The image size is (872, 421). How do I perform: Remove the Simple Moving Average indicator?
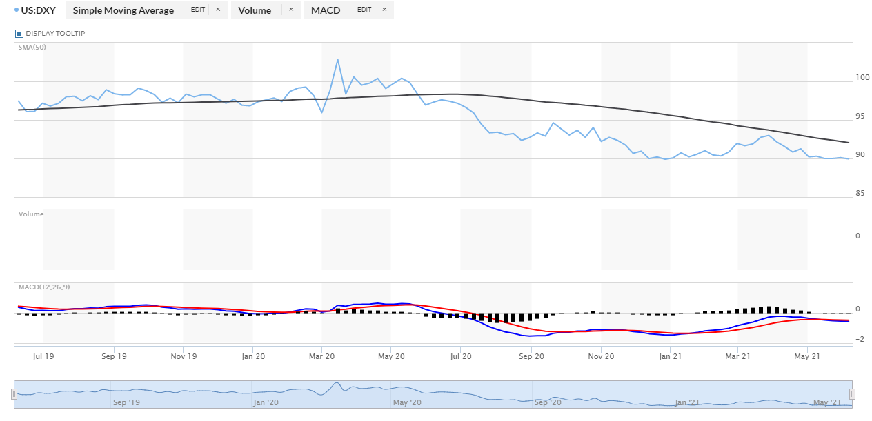pyautogui.click(x=218, y=10)
